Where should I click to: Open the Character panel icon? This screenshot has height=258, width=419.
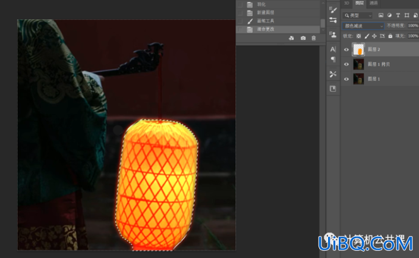333,49
